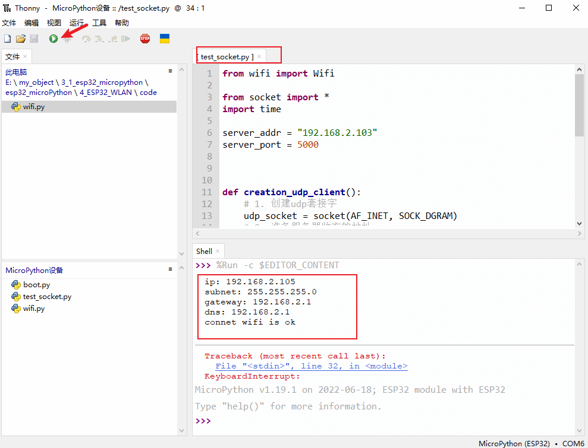This screenshot has height=448, width=588.
Task: Open the MicroPython设备 panel options menu
Action: coord(171,269)
